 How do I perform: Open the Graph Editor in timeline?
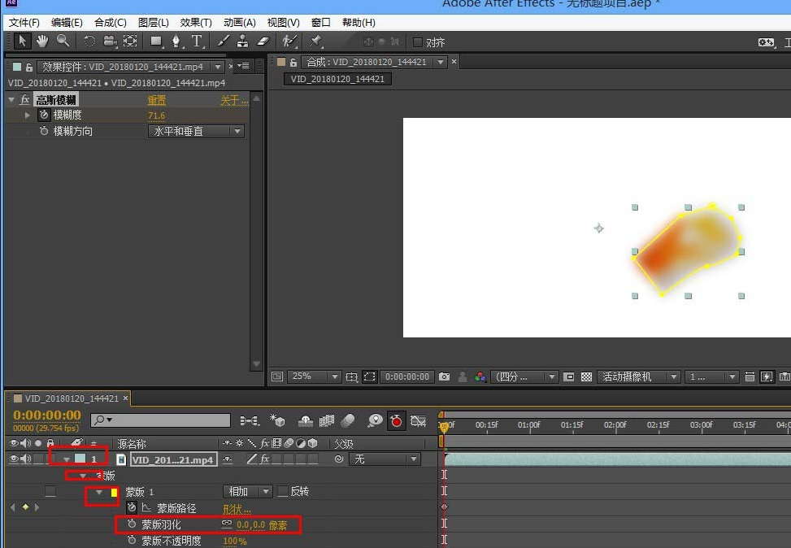click(418, 420)
